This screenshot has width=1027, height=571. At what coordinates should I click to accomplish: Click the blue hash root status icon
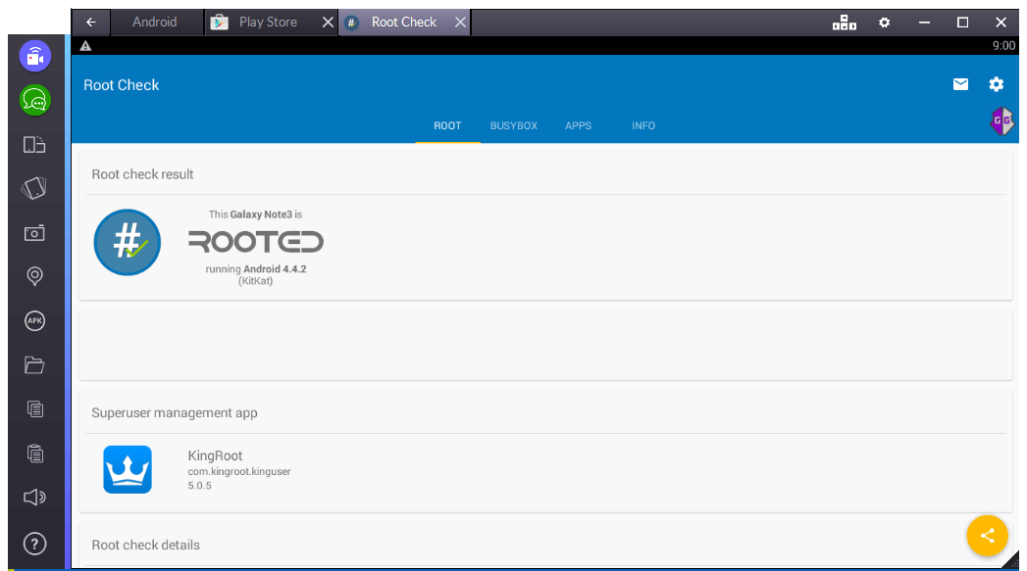[x=128, y=242]
